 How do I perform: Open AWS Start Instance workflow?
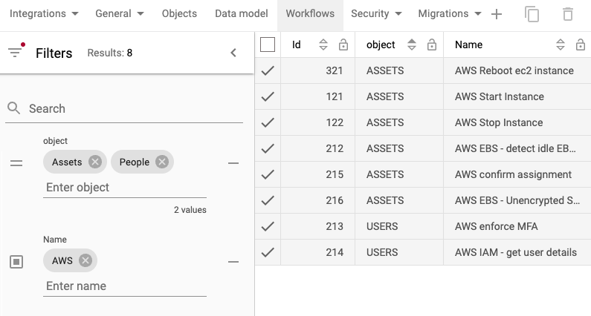coord(500,96)
